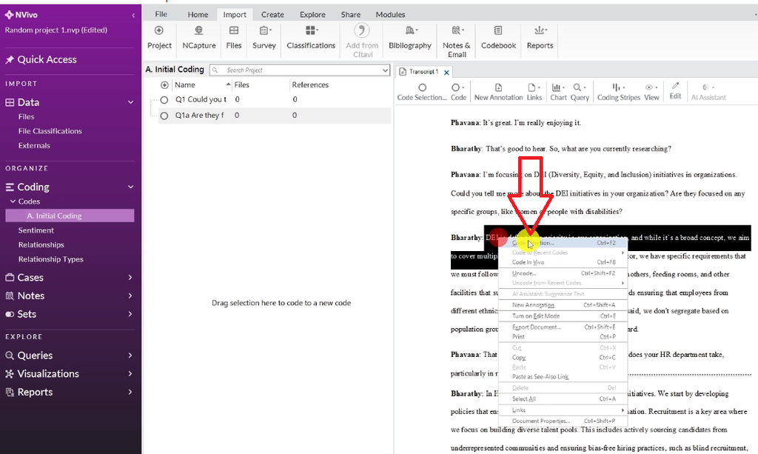The image size is (758, 454).
Task: Click New Annotation in document toolbar
Action: (498, 92)
